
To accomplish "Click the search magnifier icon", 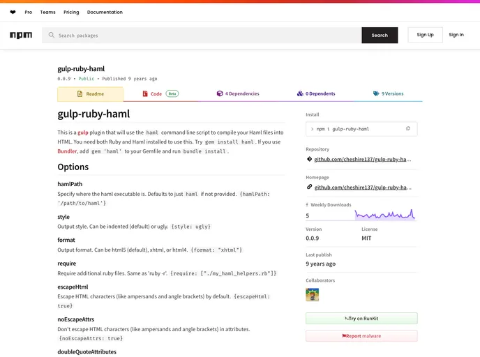I will point(52,35).
